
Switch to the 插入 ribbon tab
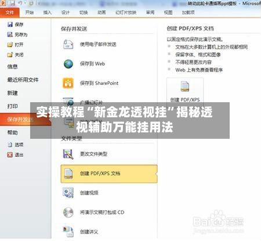tap(47, 12)
